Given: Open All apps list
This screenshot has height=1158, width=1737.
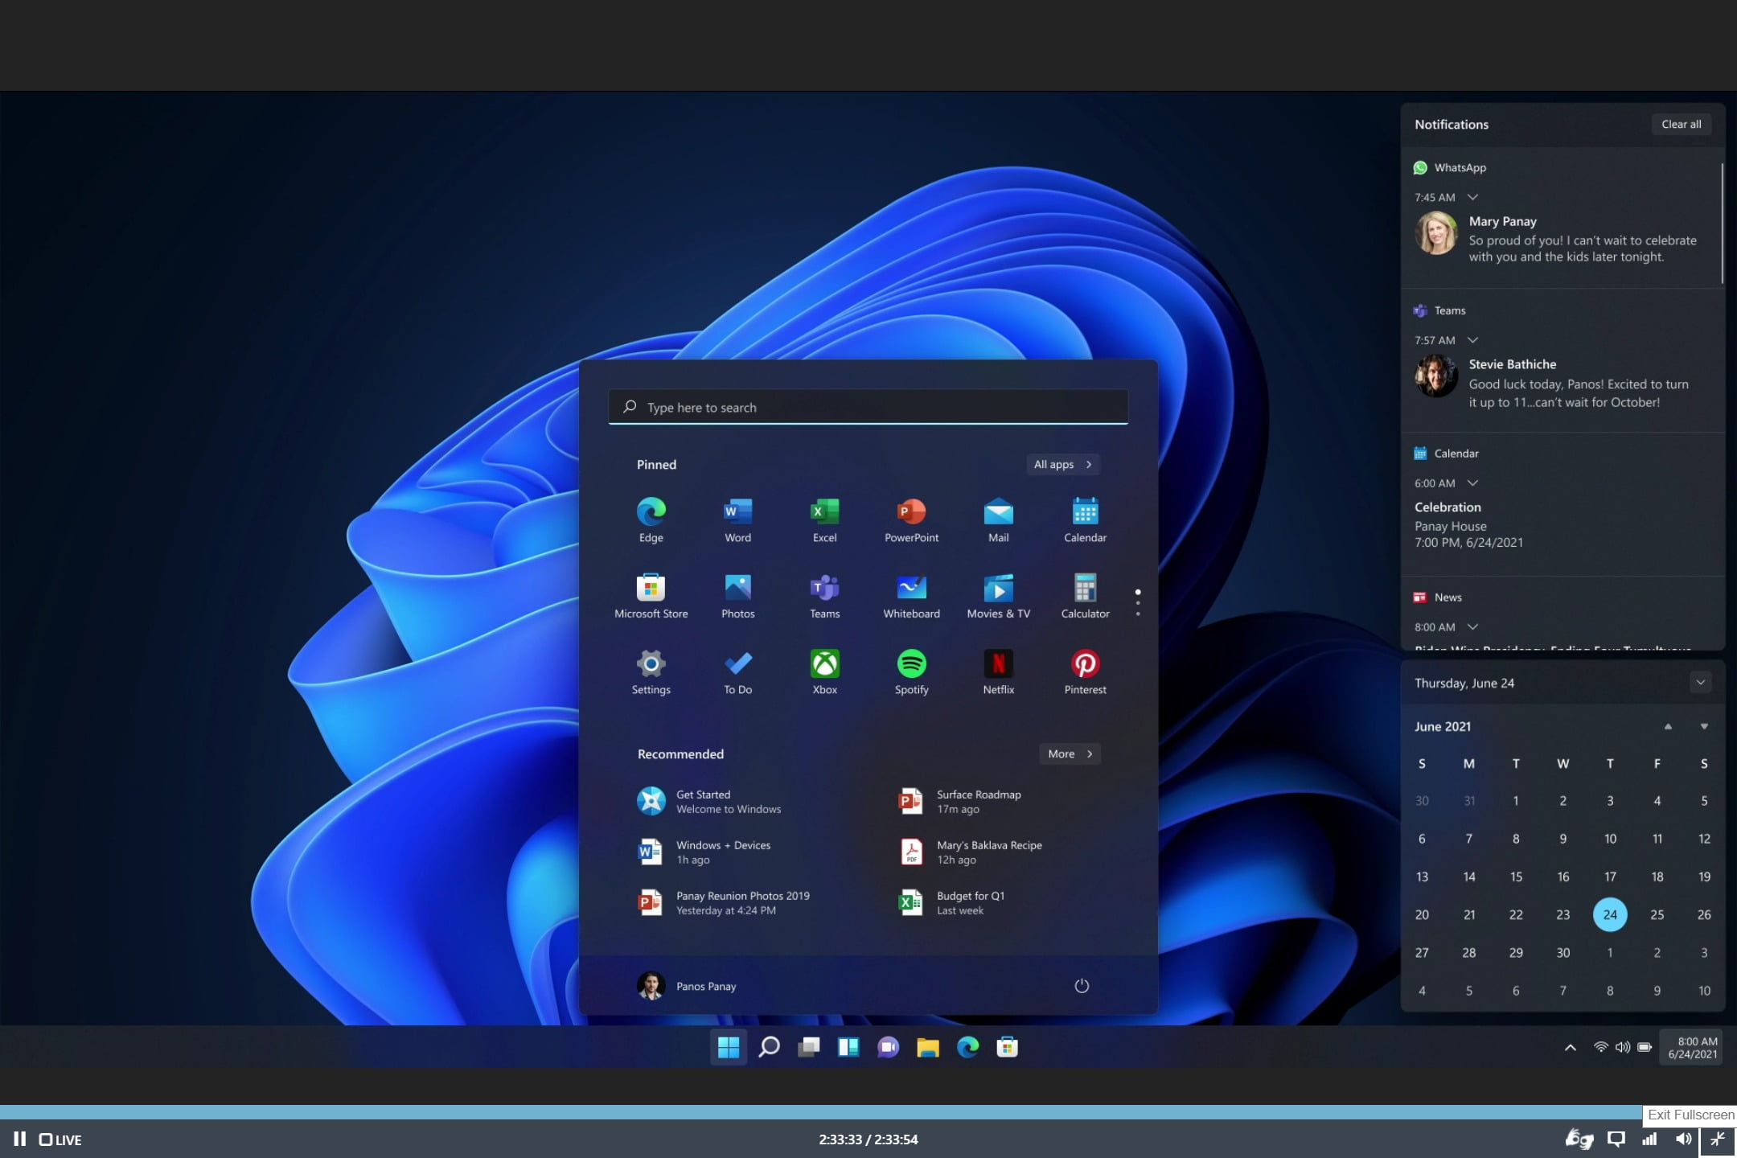Looking at the screenshot, I should point(1062,464).
